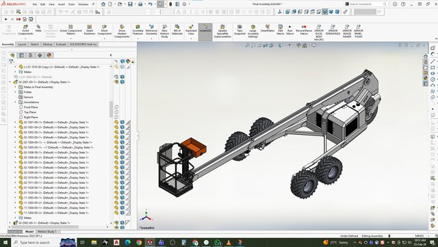Open the Window menu
This screenshot has height=247, width=438.
[83, 5]
